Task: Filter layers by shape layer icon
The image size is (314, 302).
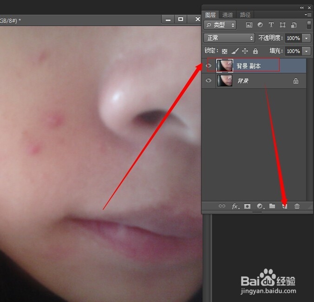Action: (x=282, y=25)
